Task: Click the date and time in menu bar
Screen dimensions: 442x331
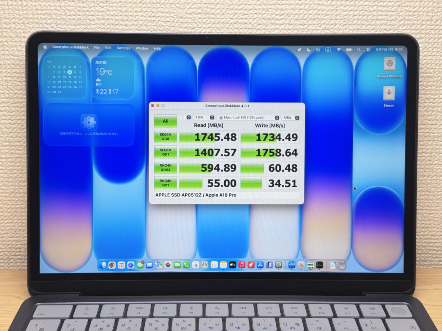Action: pos(389,49)
